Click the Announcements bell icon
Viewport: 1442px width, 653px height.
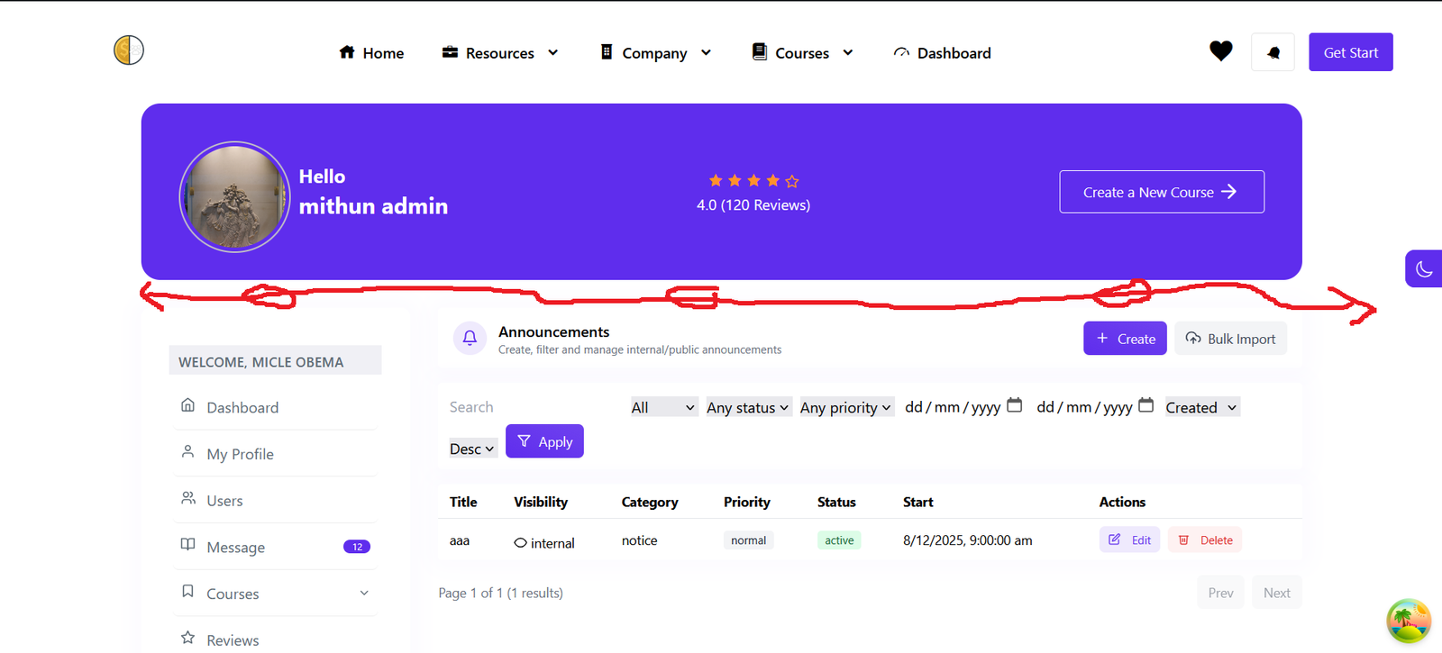coord(470,339)
